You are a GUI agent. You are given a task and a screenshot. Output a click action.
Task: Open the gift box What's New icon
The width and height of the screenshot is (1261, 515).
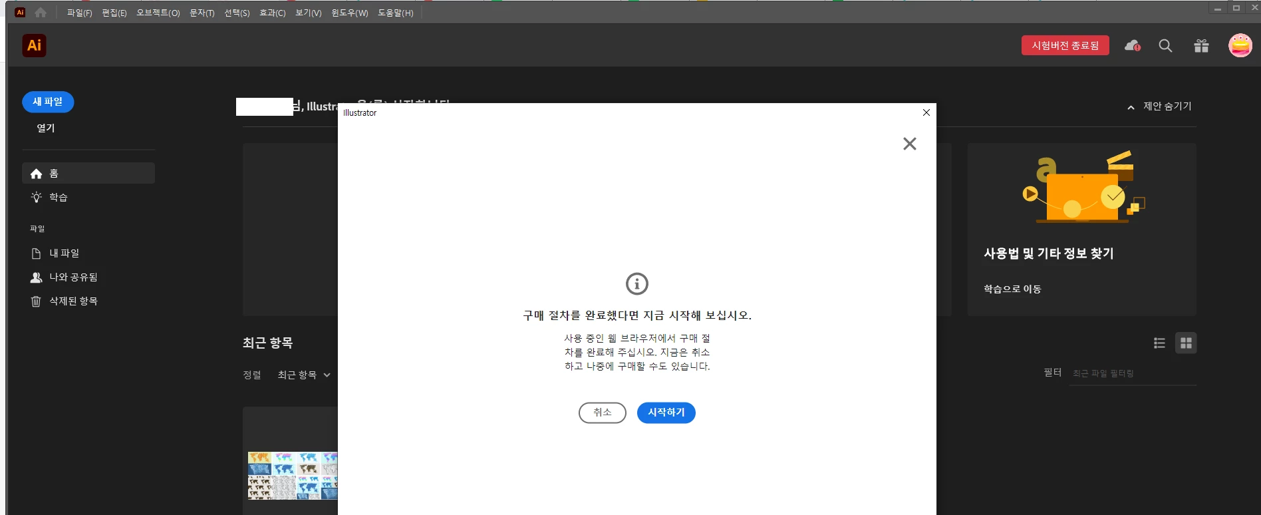1201,46
